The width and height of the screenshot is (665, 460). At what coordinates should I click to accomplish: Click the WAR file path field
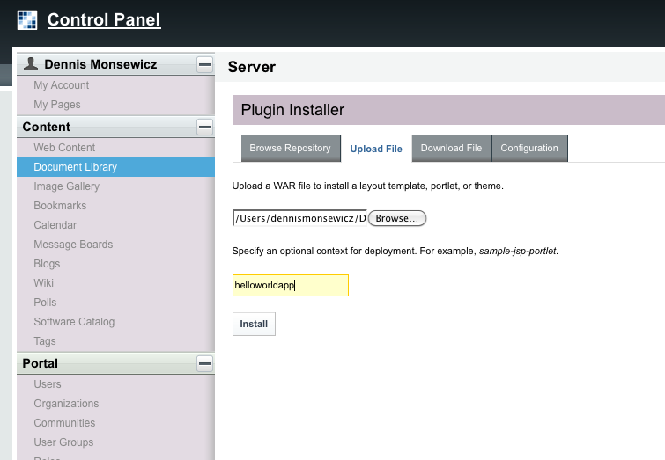click(299, 218)
